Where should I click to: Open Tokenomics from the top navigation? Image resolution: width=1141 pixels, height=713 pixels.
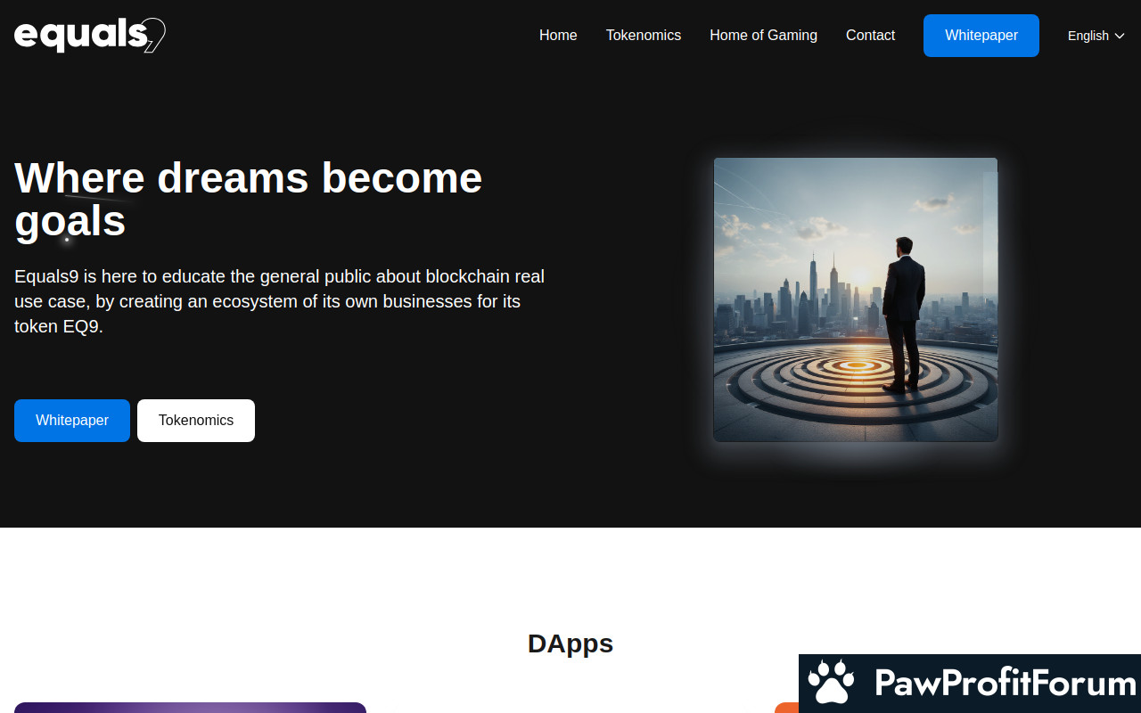click(x=643, y=36)
